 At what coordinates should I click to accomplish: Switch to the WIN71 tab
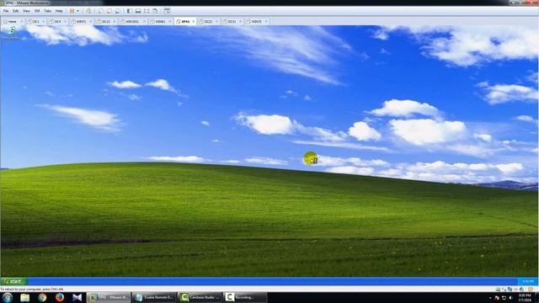tap(81, 21)
